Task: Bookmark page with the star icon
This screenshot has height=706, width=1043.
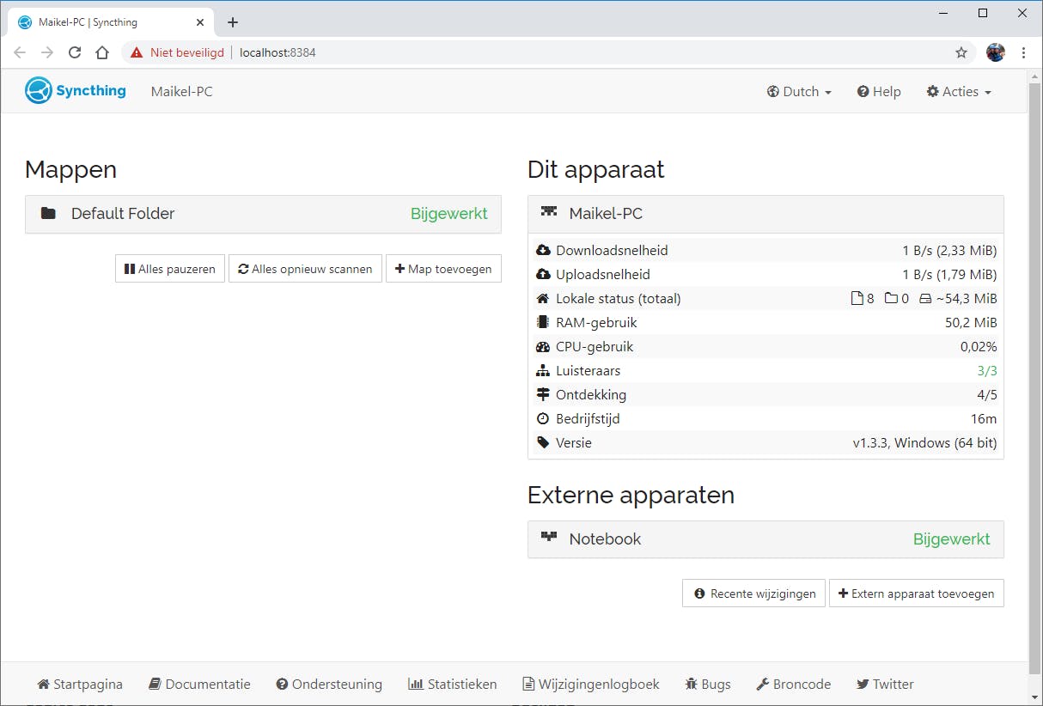Action: pyautogui.click(x=961, y=52)
